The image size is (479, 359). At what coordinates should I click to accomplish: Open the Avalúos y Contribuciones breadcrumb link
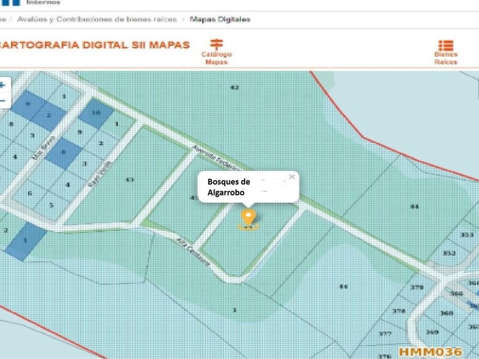tap(97, 19)
